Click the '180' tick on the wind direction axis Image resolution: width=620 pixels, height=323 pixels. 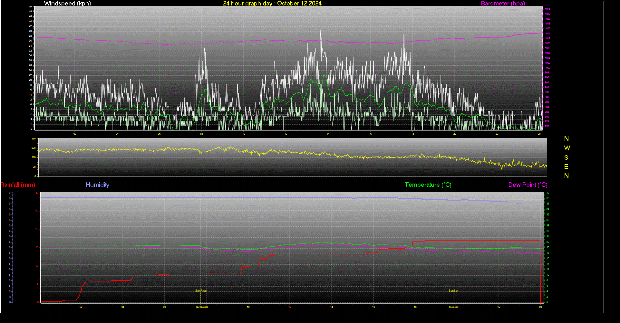(34, 157)
